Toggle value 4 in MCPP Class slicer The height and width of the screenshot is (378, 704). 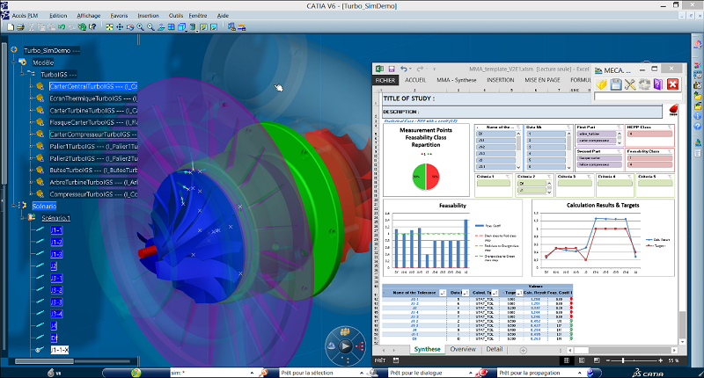[649, 134]
